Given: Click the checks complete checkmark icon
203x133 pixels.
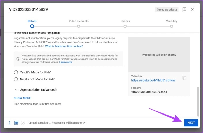Looking at the screenshot, I should click(23, 123).
